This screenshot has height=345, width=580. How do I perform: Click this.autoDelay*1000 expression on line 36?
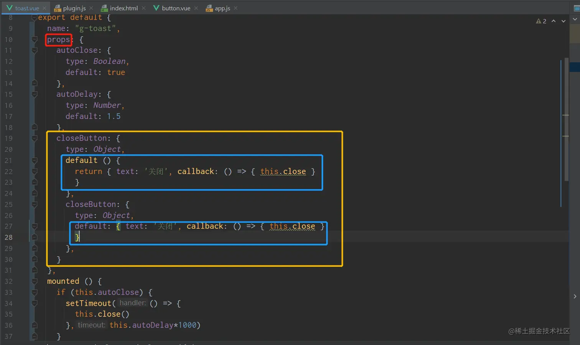pyautogui.click(x=153, y=325)
